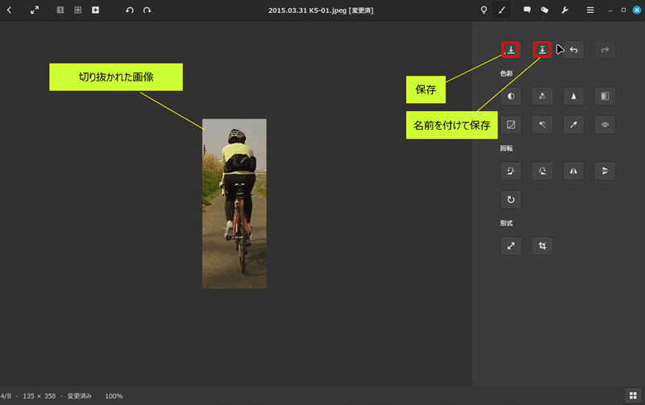Click the enhance colors wand icon
The height and width of the screenshot is (405, 645).
coord(542,125)
